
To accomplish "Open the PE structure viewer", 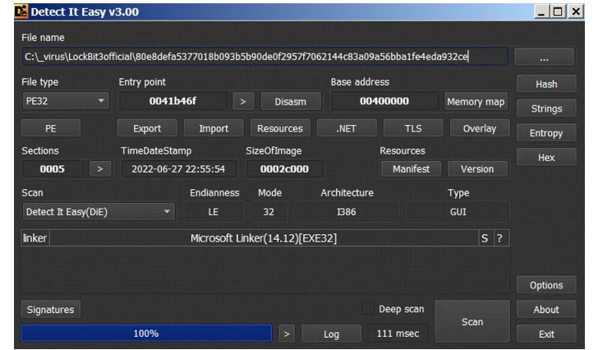I will [50, 128].
